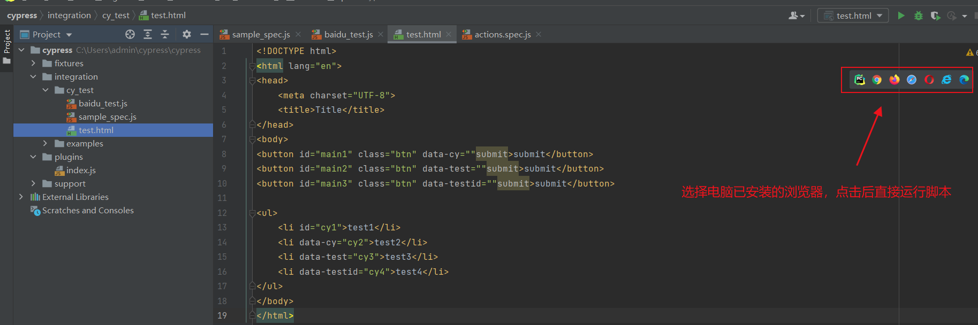Fold the html tag on line 2
Image resolution: width=978 pixels, height=325 pixels.
click(x=252, y=66)
